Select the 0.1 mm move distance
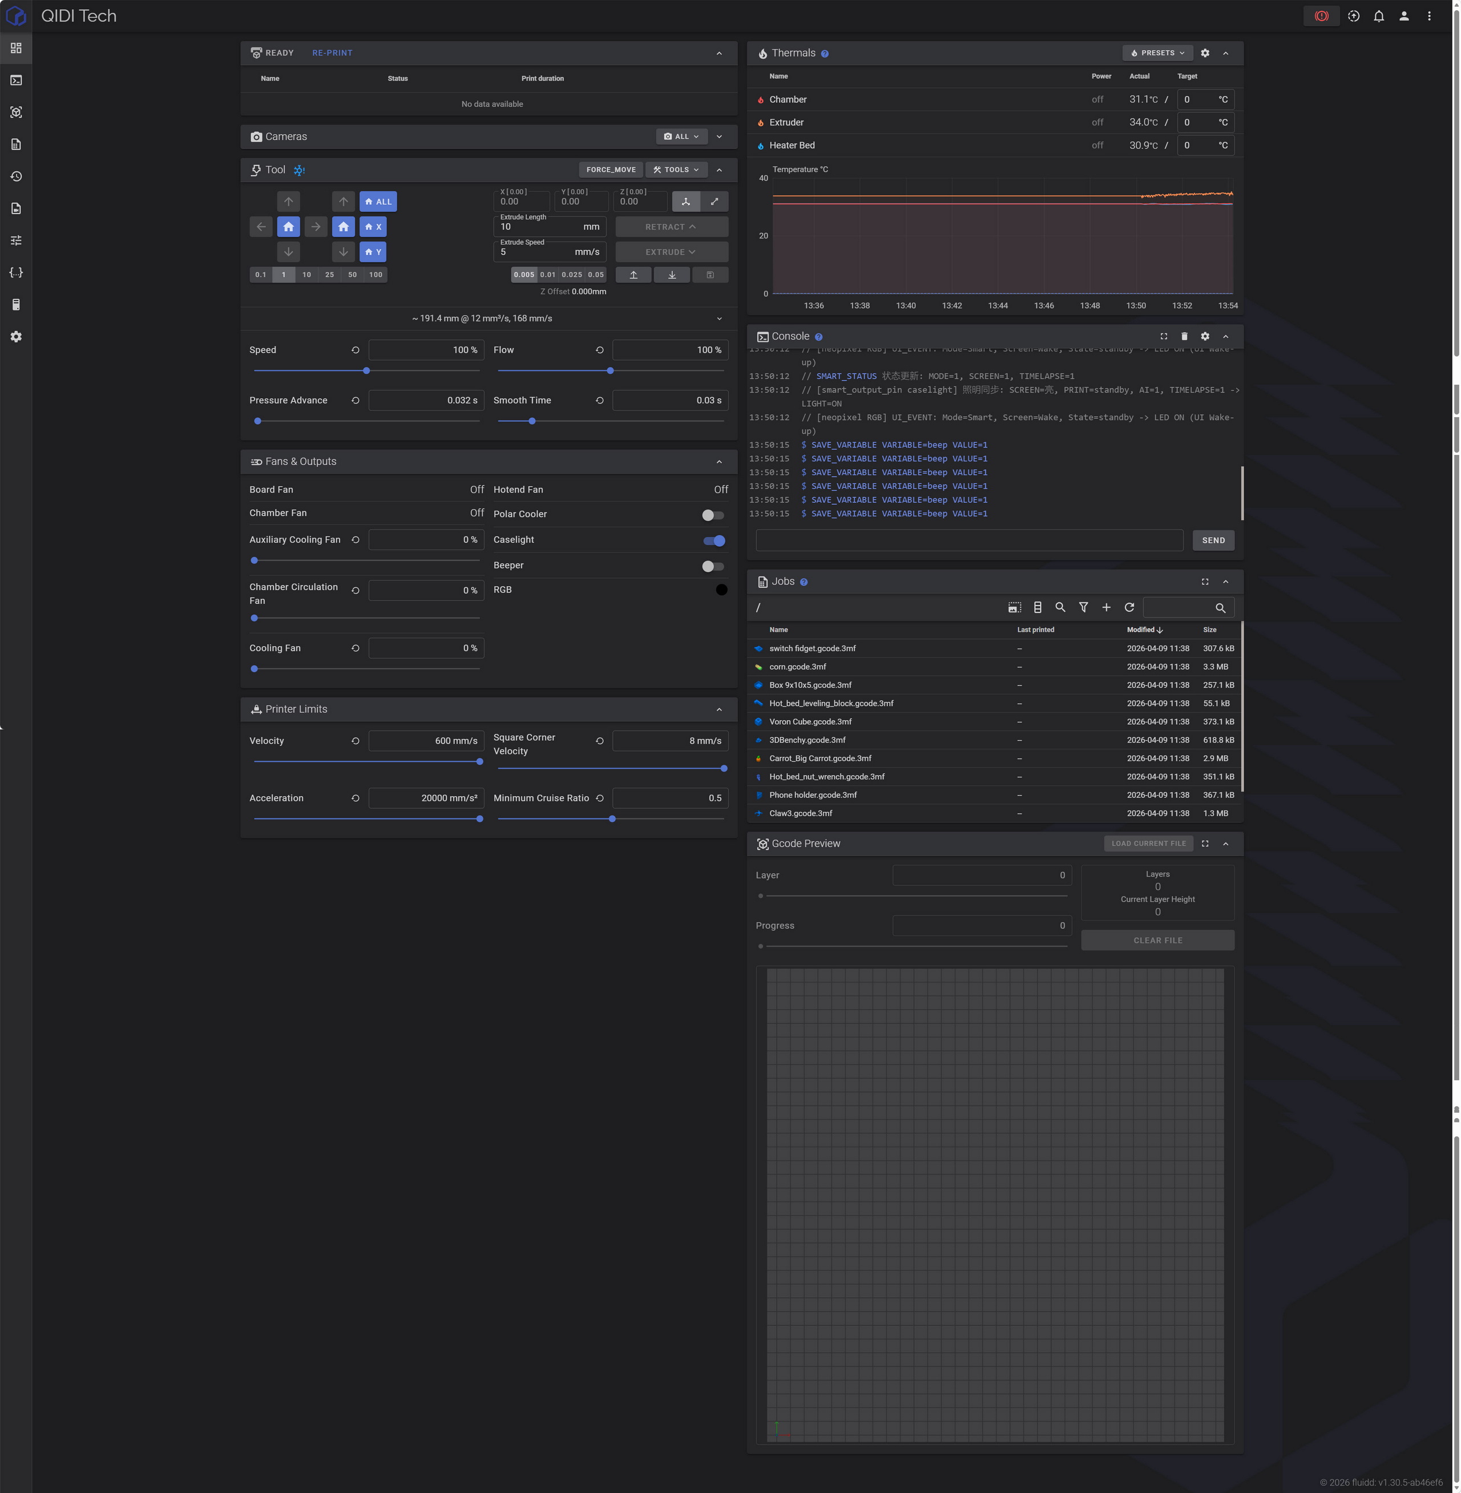The width and height of the screenshot is (1461, 1493). click(x=261, y=275)
